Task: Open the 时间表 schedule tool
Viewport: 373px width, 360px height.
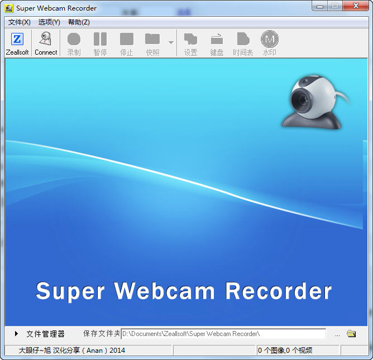Action: (243, 43)
